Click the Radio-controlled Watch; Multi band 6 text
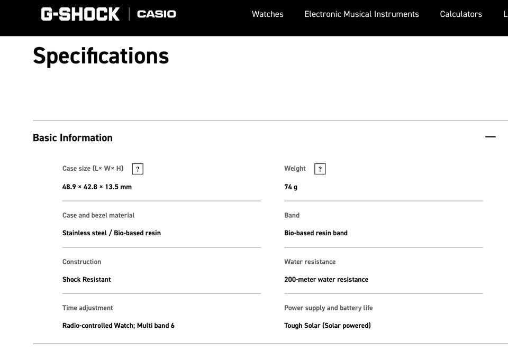This screenshot has height=350, width=508. pyautogui.click(x=118, y=325)
